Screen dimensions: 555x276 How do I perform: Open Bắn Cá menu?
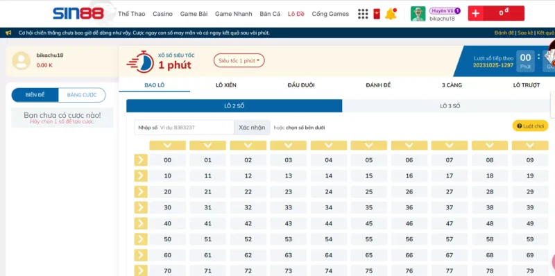[x=270, y=14]
